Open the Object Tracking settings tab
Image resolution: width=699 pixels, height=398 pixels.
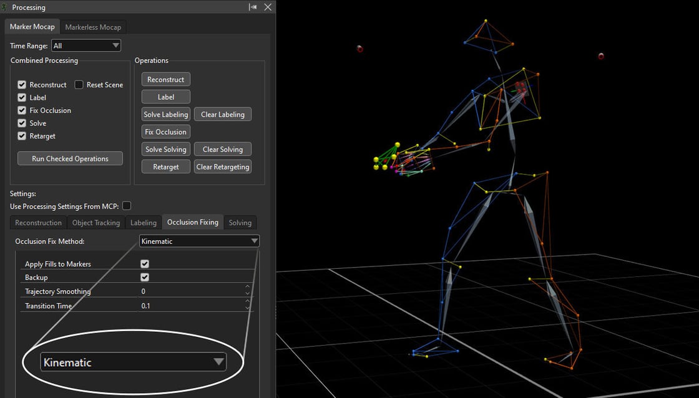(x=96, y=223)
